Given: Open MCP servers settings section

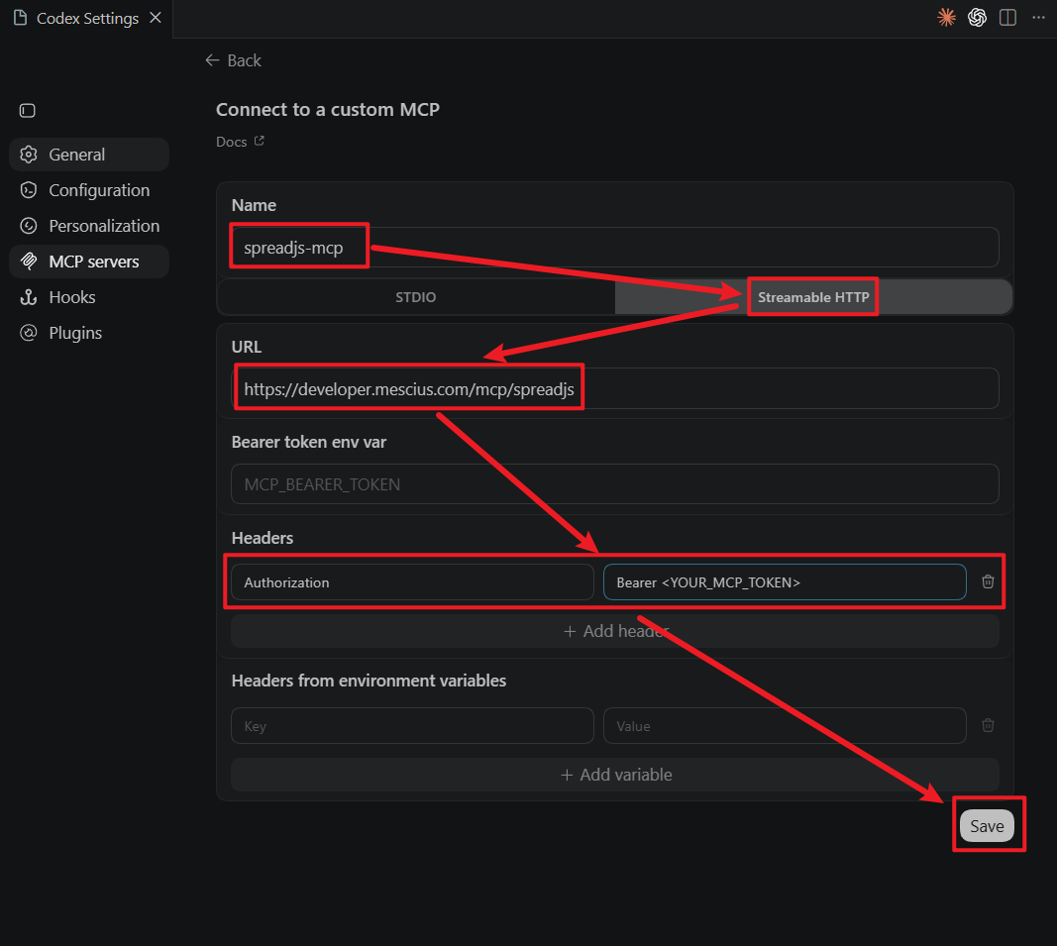Looking at the screenshot, I should 89,262.
